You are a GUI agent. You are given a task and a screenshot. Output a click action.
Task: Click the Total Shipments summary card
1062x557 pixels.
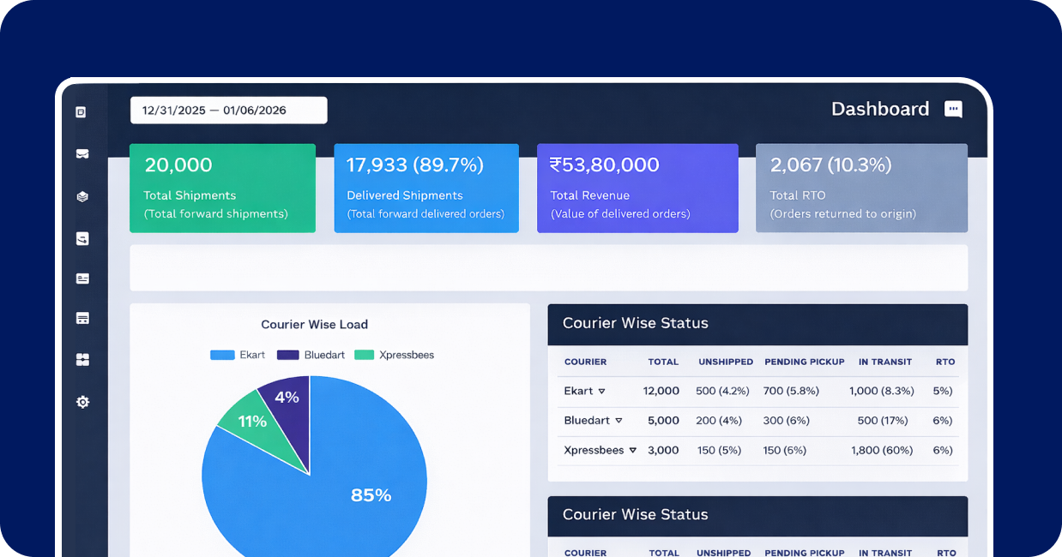coord(222,189)
